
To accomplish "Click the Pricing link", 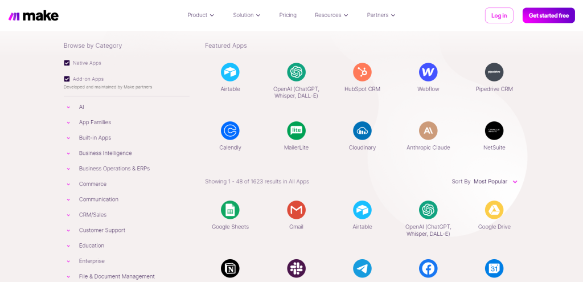I will coord(288,15).
